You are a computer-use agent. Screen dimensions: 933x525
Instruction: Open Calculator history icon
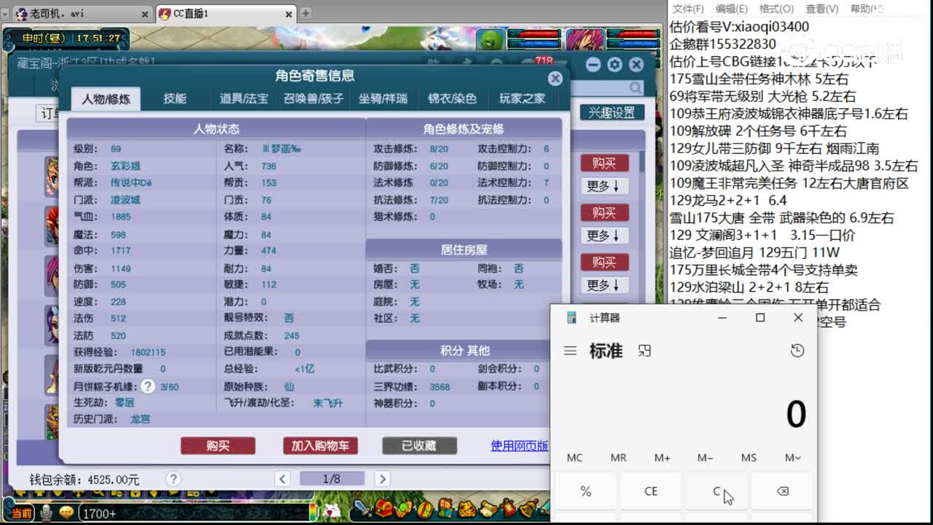point(797,351)
